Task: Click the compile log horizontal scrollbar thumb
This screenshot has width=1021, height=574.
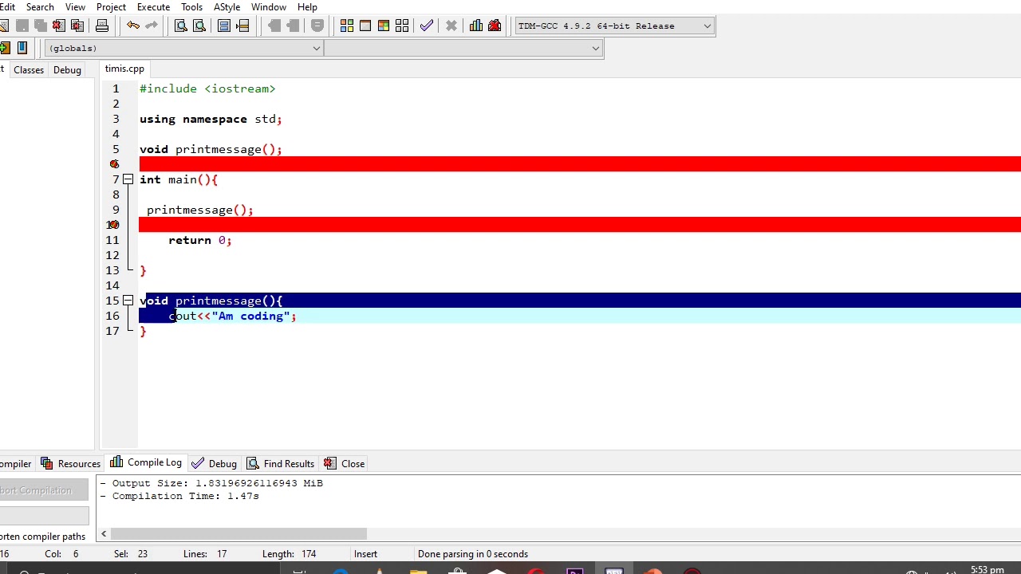Action: coord(238,534)
